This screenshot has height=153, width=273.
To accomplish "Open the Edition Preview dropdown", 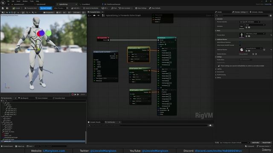I will [x=59, y=8].
